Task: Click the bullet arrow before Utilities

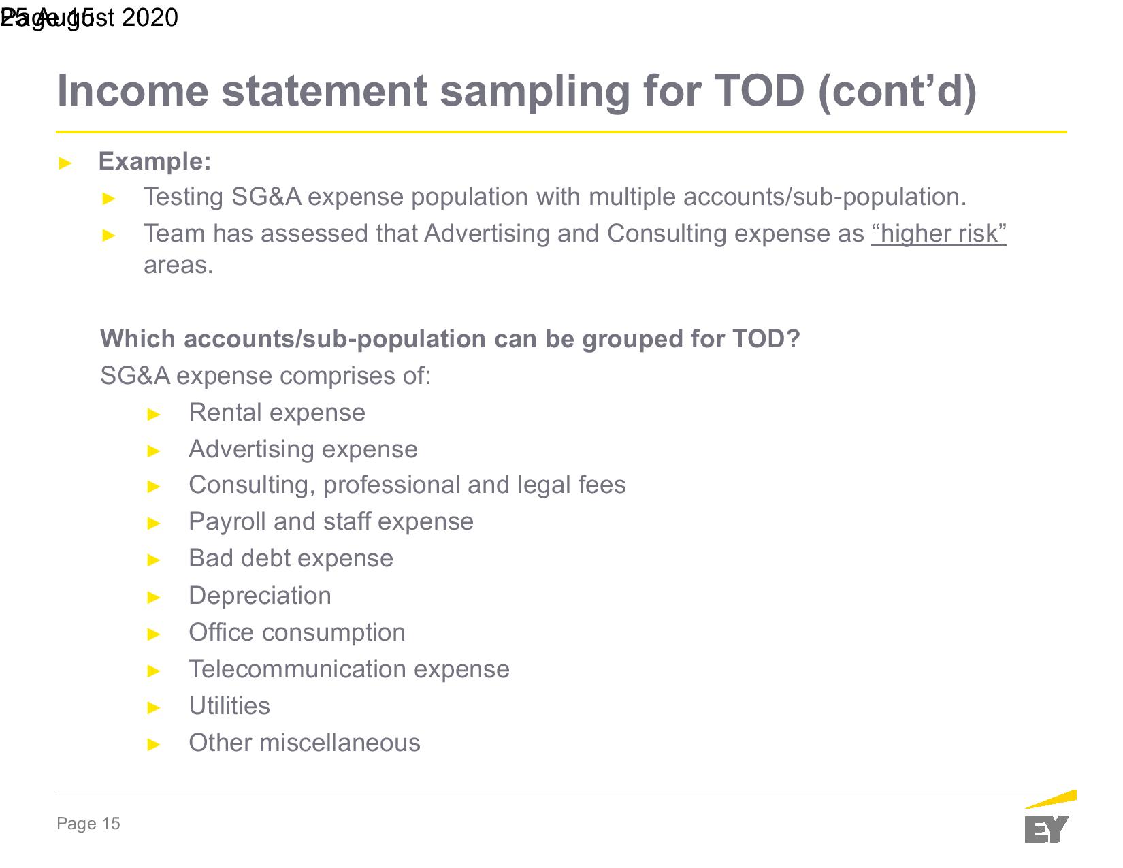Action: (x=154, y=707)
